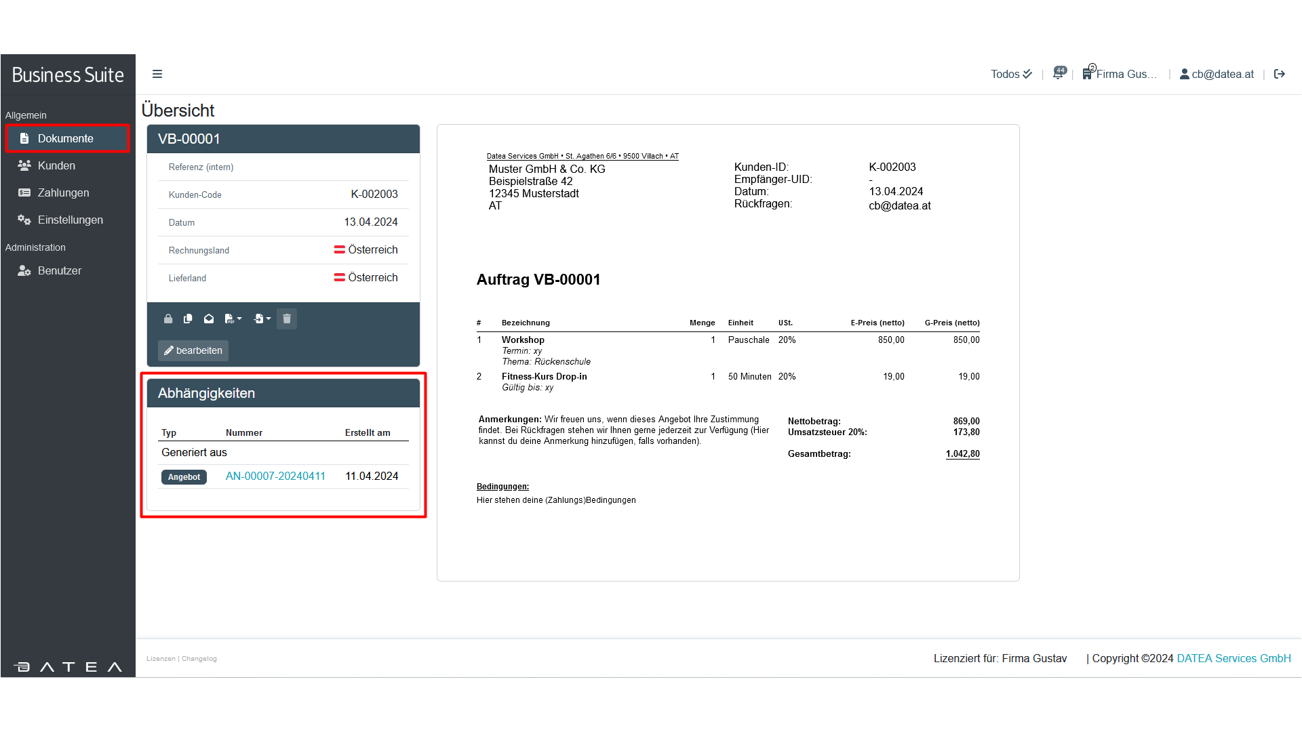Open the DATEA Services GmbH link
This screenshot has width=1302, height=732.
click(x=1234, y=658)
